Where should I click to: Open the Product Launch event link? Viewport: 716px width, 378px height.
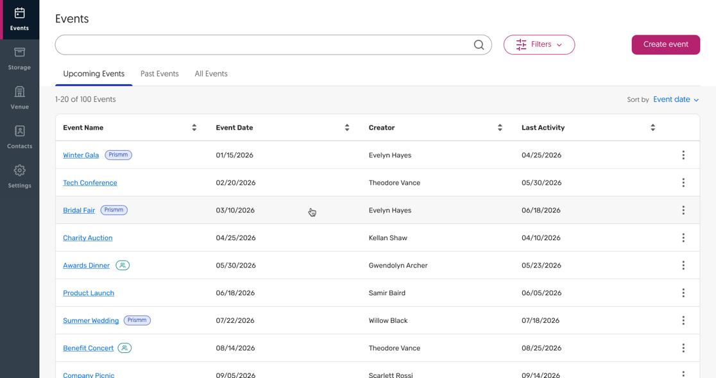(x=89, y=293)
